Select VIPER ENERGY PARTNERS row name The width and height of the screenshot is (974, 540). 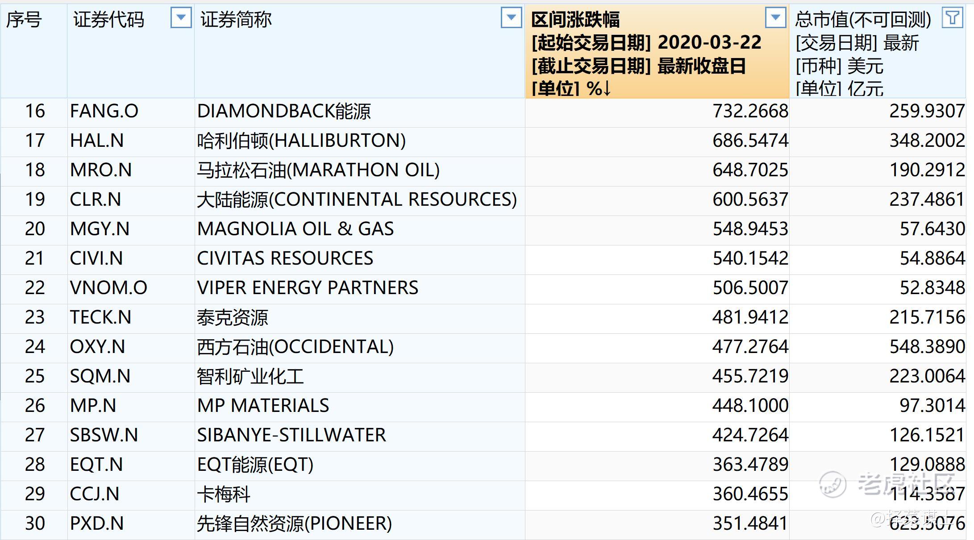pyautogui.click(x=308, y=288)
